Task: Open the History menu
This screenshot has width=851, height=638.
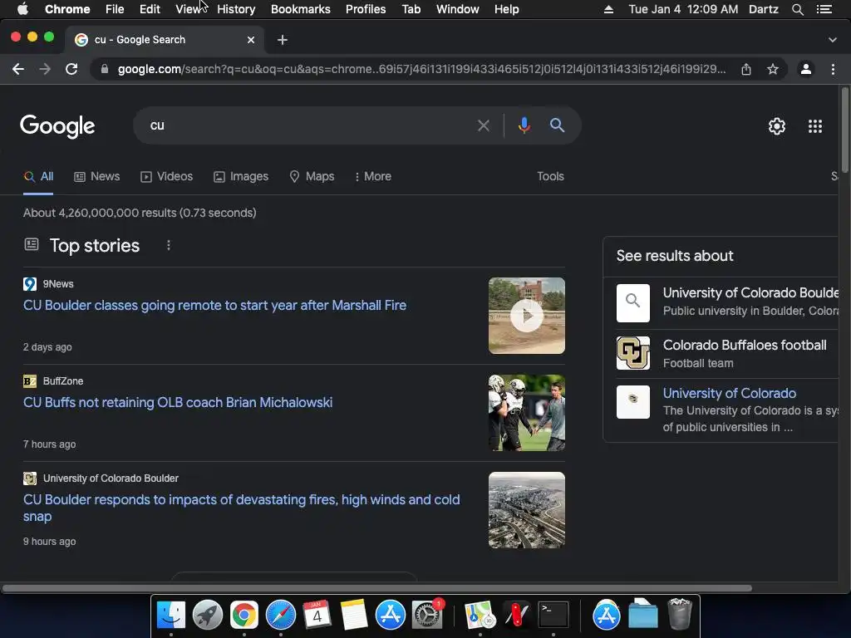Action: [236, 9]
